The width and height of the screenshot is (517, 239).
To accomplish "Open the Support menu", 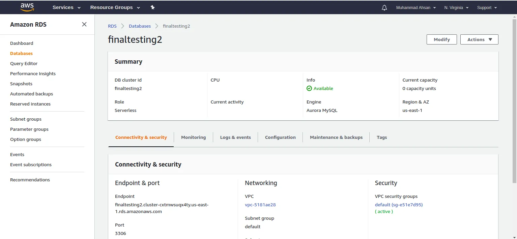I will (x=487, y=7).
